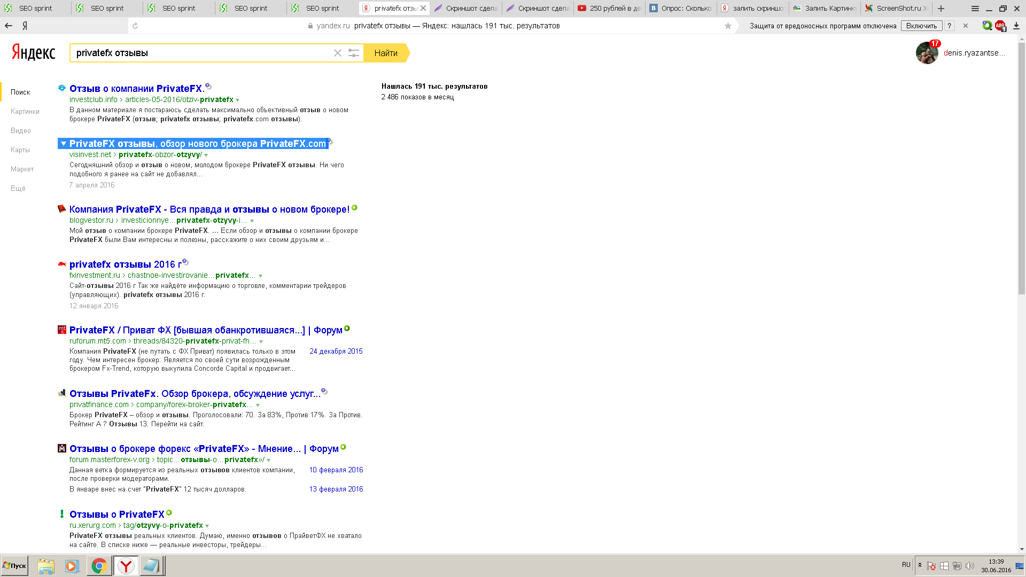Screen dimensions: 1026x577
Task: Switch to Маркет search
Action: pos(22,169)
